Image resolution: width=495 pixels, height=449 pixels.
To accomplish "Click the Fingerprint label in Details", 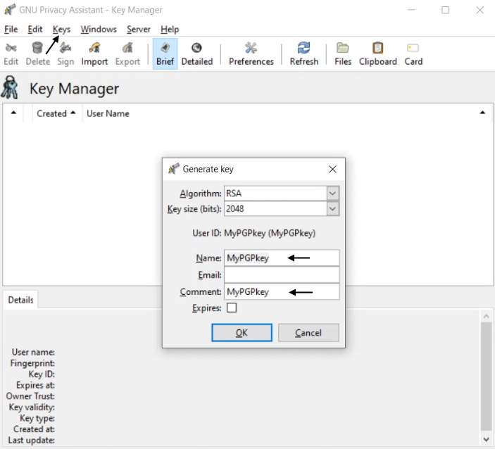I will click(x=32, y=363).
